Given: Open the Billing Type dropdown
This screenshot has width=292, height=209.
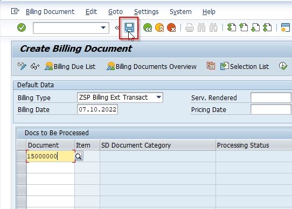Looking at the screenshot, I should tap(159, 97).
